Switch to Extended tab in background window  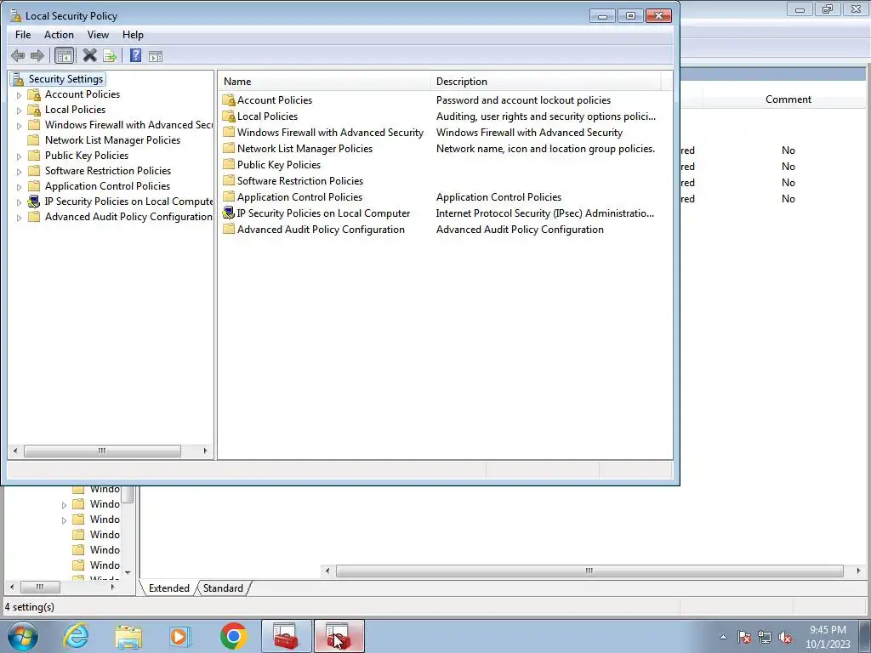169,588
